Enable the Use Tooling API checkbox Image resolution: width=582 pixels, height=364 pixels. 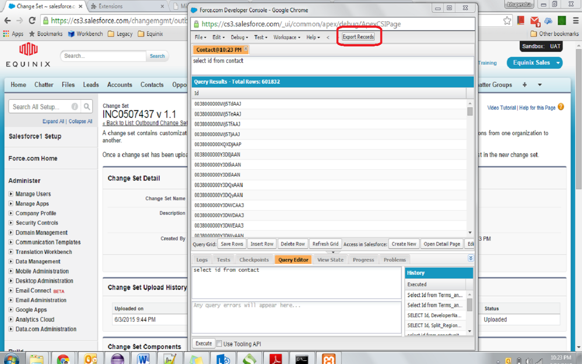[219, 344]
